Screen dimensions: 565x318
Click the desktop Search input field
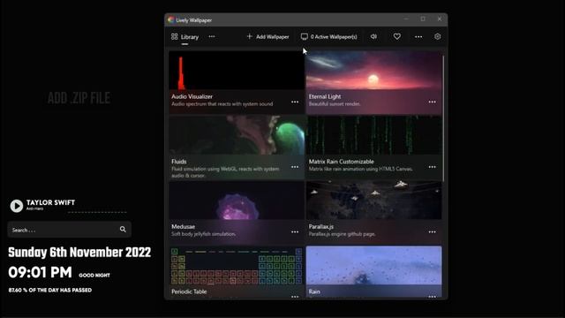pyautogui.click(x=69, y=230)
